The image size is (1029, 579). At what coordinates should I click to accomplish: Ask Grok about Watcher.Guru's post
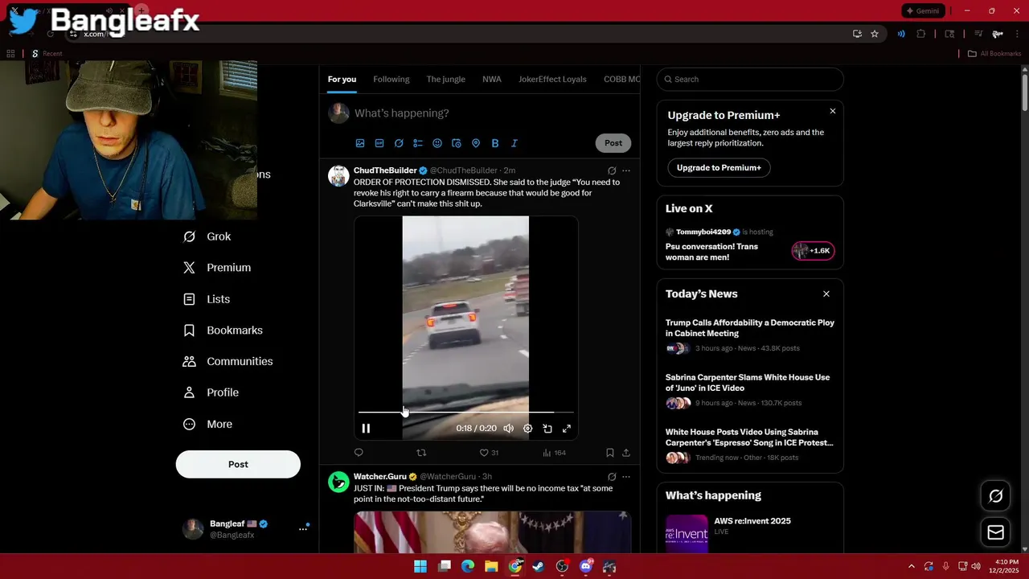tap(612, 477)
